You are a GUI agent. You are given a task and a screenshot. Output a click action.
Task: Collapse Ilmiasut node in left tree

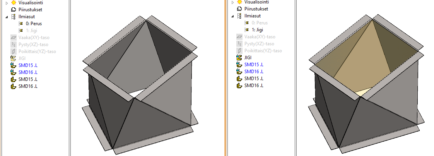7,17
